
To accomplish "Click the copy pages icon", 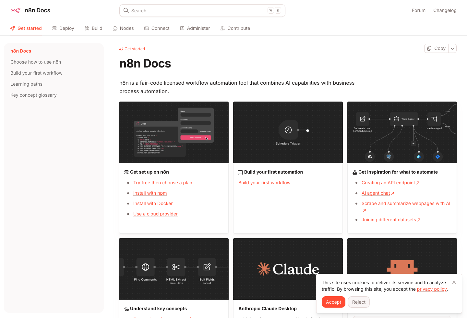I will [x=429, y=48].
